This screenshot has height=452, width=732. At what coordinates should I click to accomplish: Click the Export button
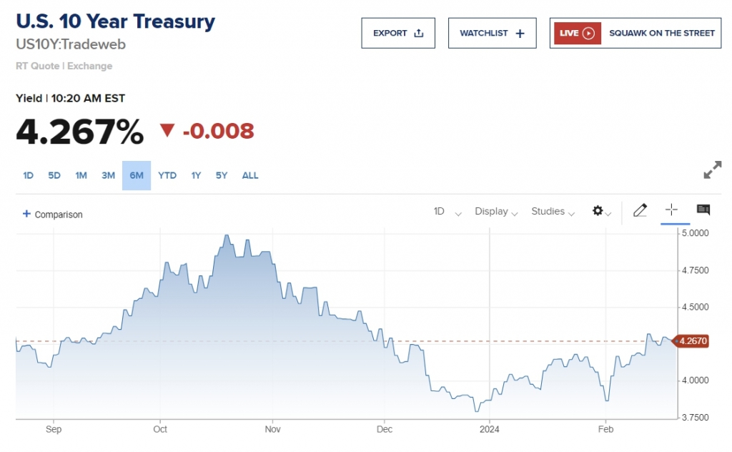coord(398,33)
